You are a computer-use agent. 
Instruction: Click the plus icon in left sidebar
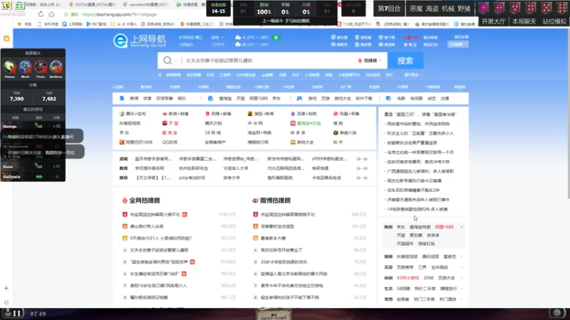(6, 288)
